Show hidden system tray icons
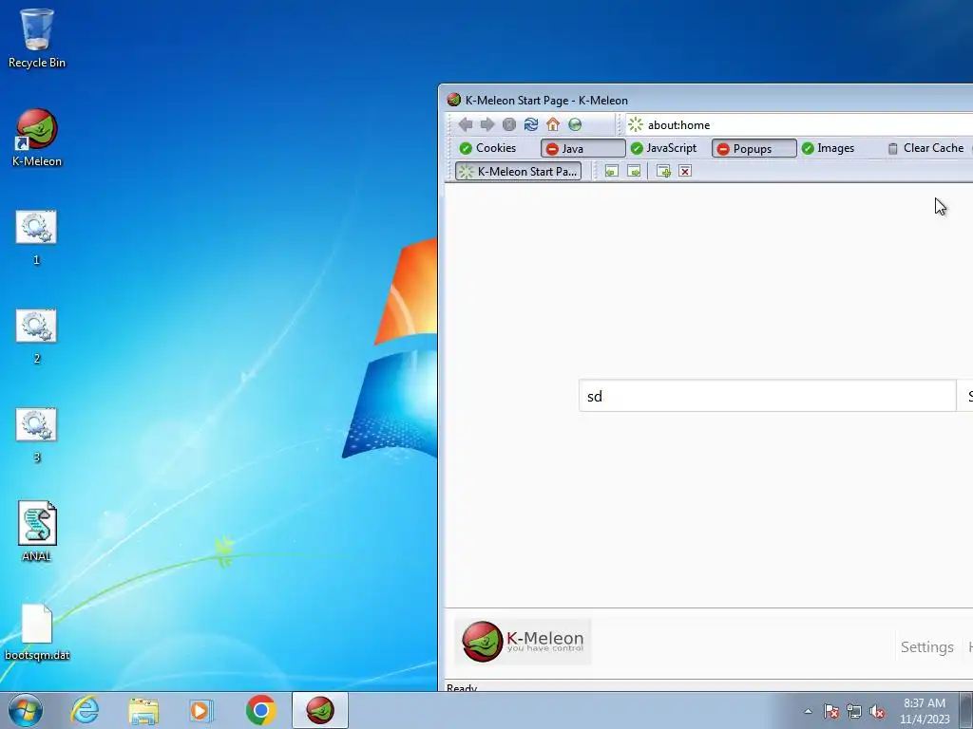This screenshot has width=973, height=729. (808, 711)
